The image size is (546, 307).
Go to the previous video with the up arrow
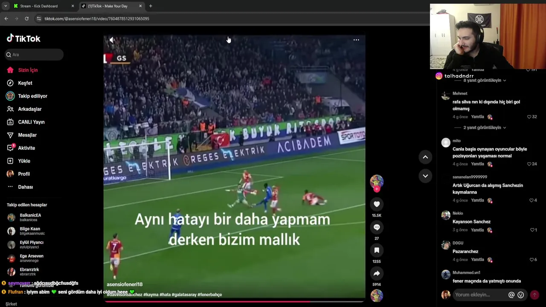(425, 157)
